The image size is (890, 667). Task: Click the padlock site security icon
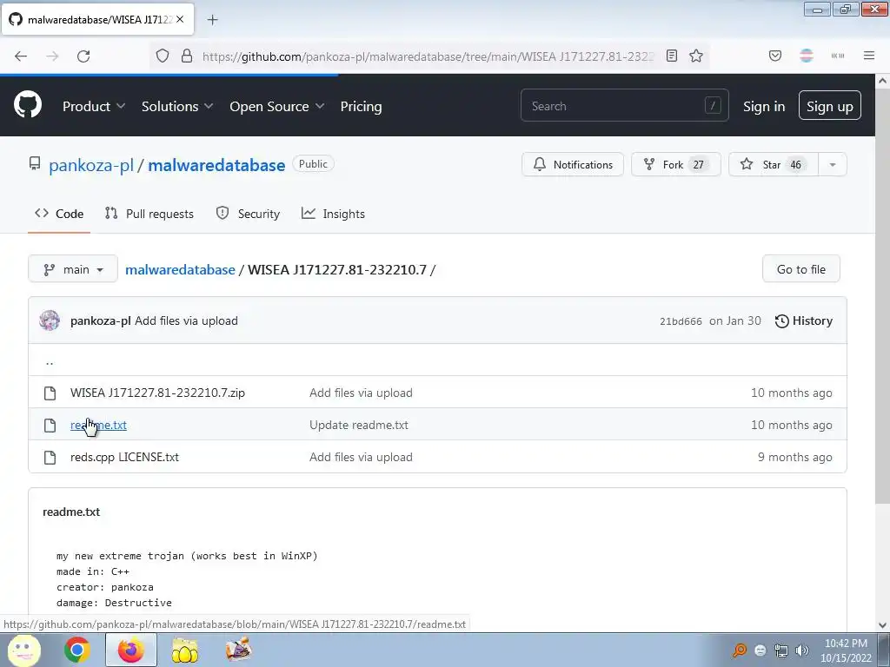(187, 56)
